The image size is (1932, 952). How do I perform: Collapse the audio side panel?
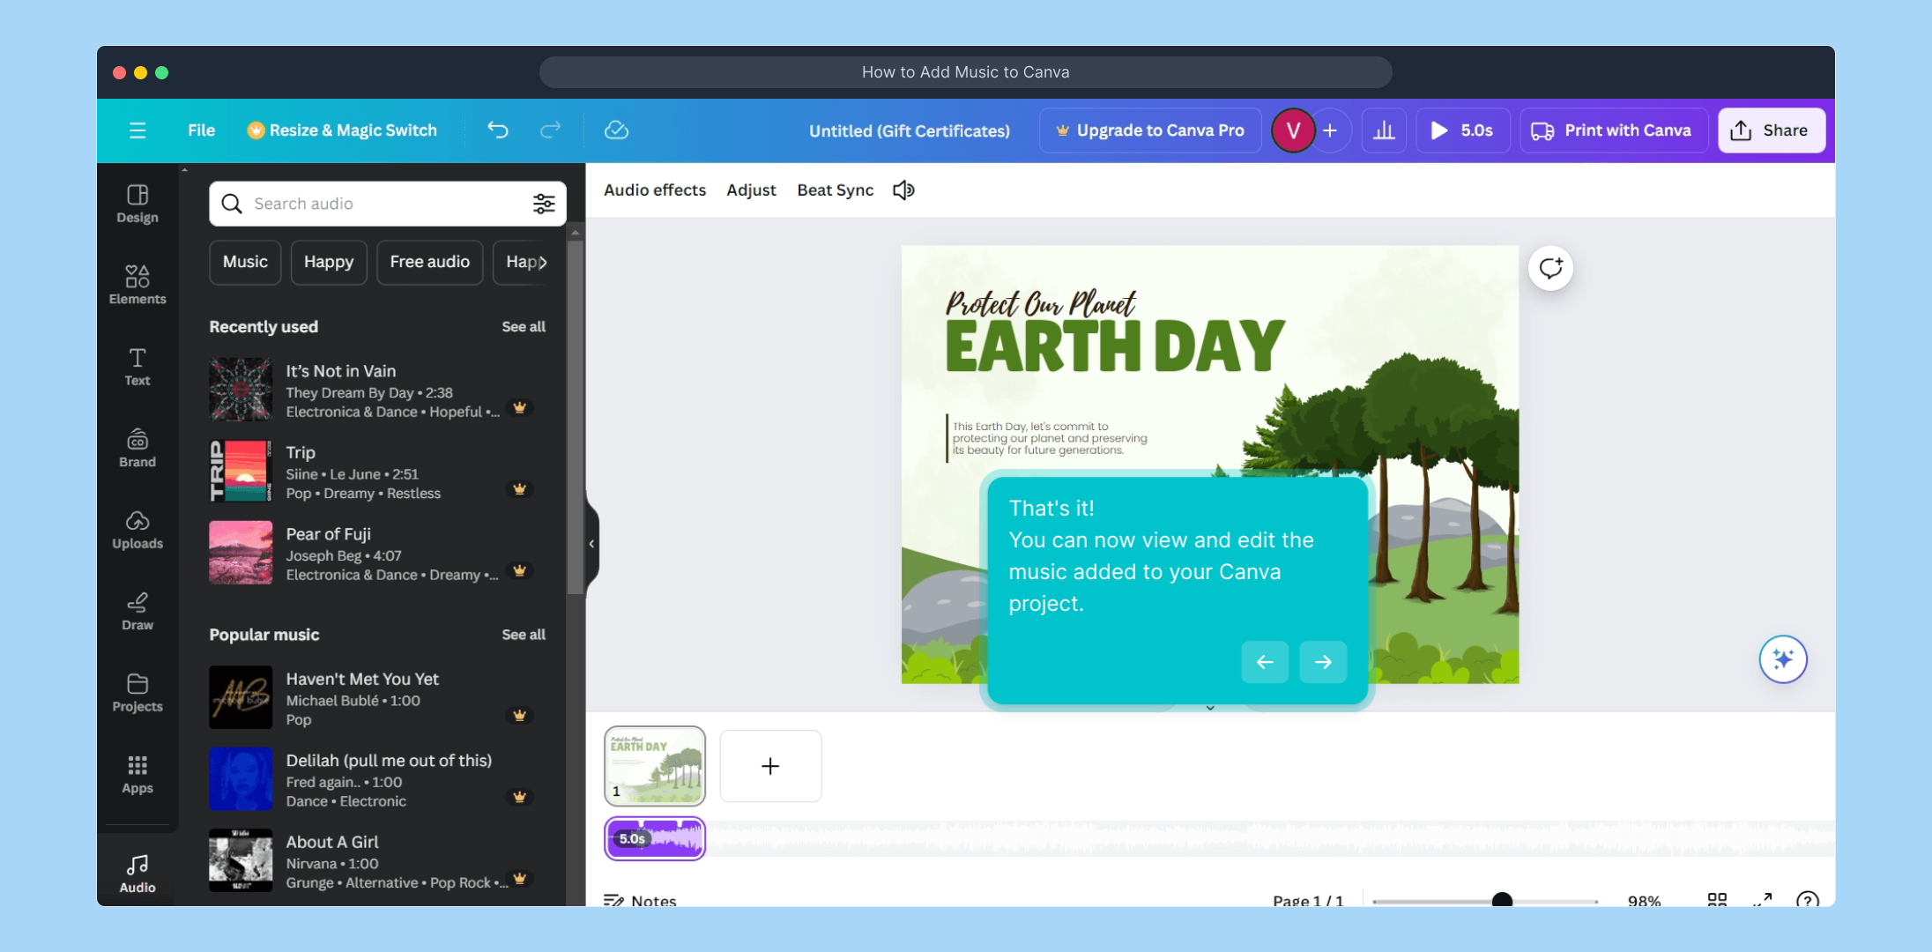point(591,544)
